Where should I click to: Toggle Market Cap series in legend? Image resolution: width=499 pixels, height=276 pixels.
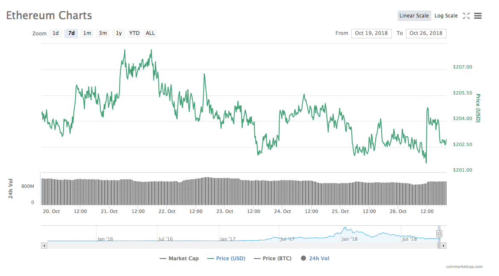pyautogui.click(x=179, y=259)
